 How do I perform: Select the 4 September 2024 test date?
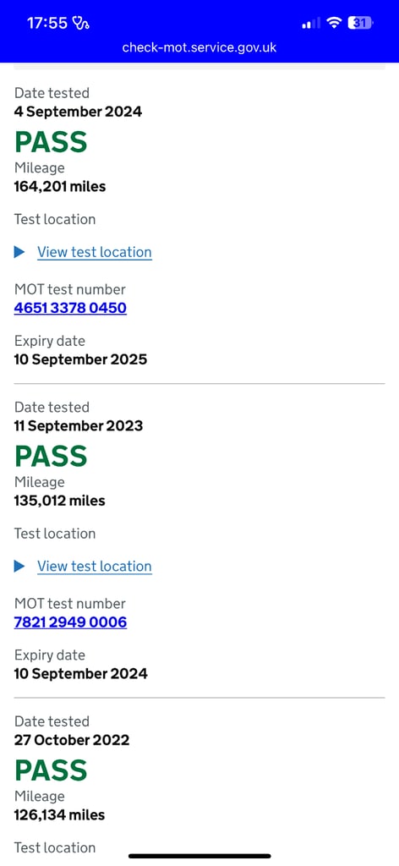78,112
